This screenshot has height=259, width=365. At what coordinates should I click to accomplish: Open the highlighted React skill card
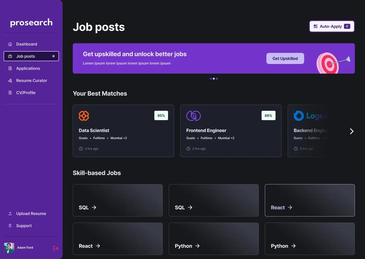click(310, 200)
